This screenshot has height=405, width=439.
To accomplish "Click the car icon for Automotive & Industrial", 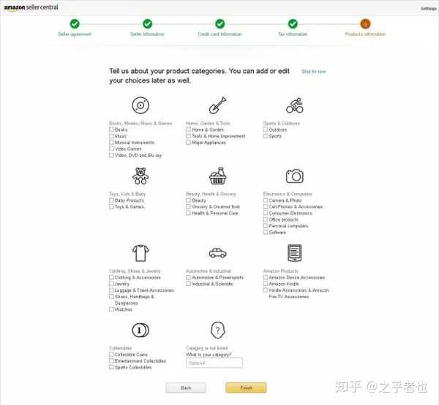I will tap(217, 253).
